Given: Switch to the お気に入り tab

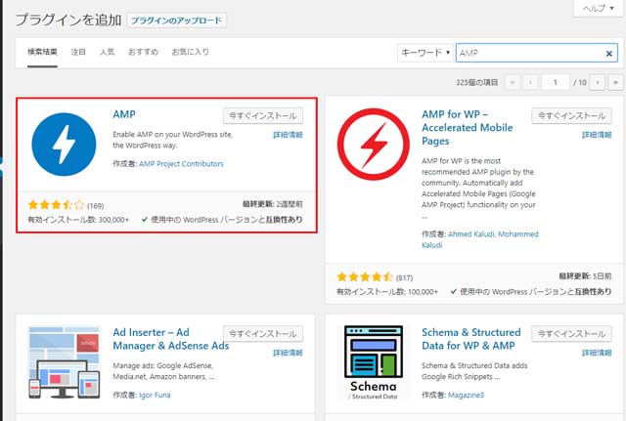Looking at the screenshot, I should coord(190,52).
